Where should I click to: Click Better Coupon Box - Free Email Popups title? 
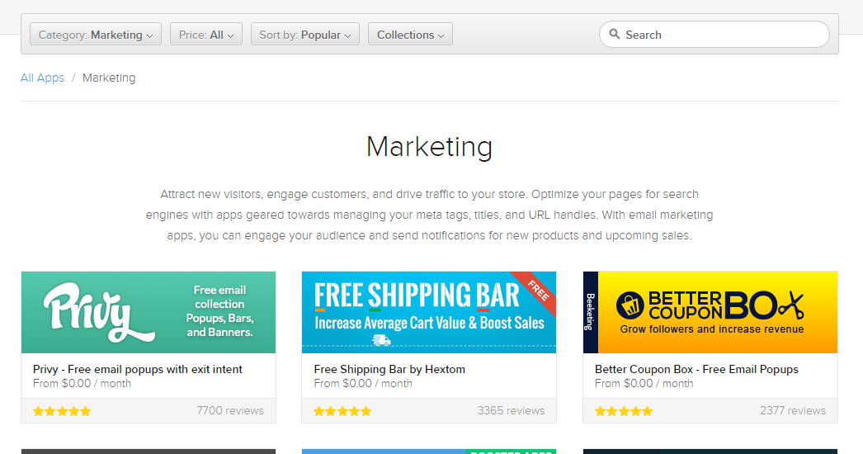(x=696, y=369)
